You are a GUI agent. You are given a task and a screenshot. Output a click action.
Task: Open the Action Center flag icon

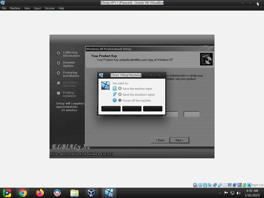[x=226, y=193]
